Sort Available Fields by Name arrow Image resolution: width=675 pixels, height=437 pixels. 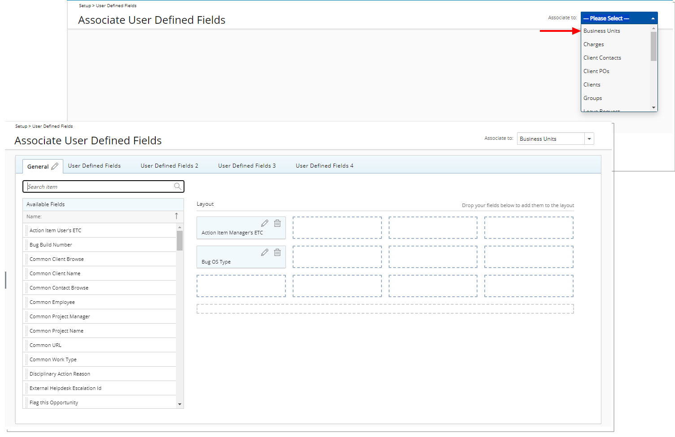pos(176,216)
